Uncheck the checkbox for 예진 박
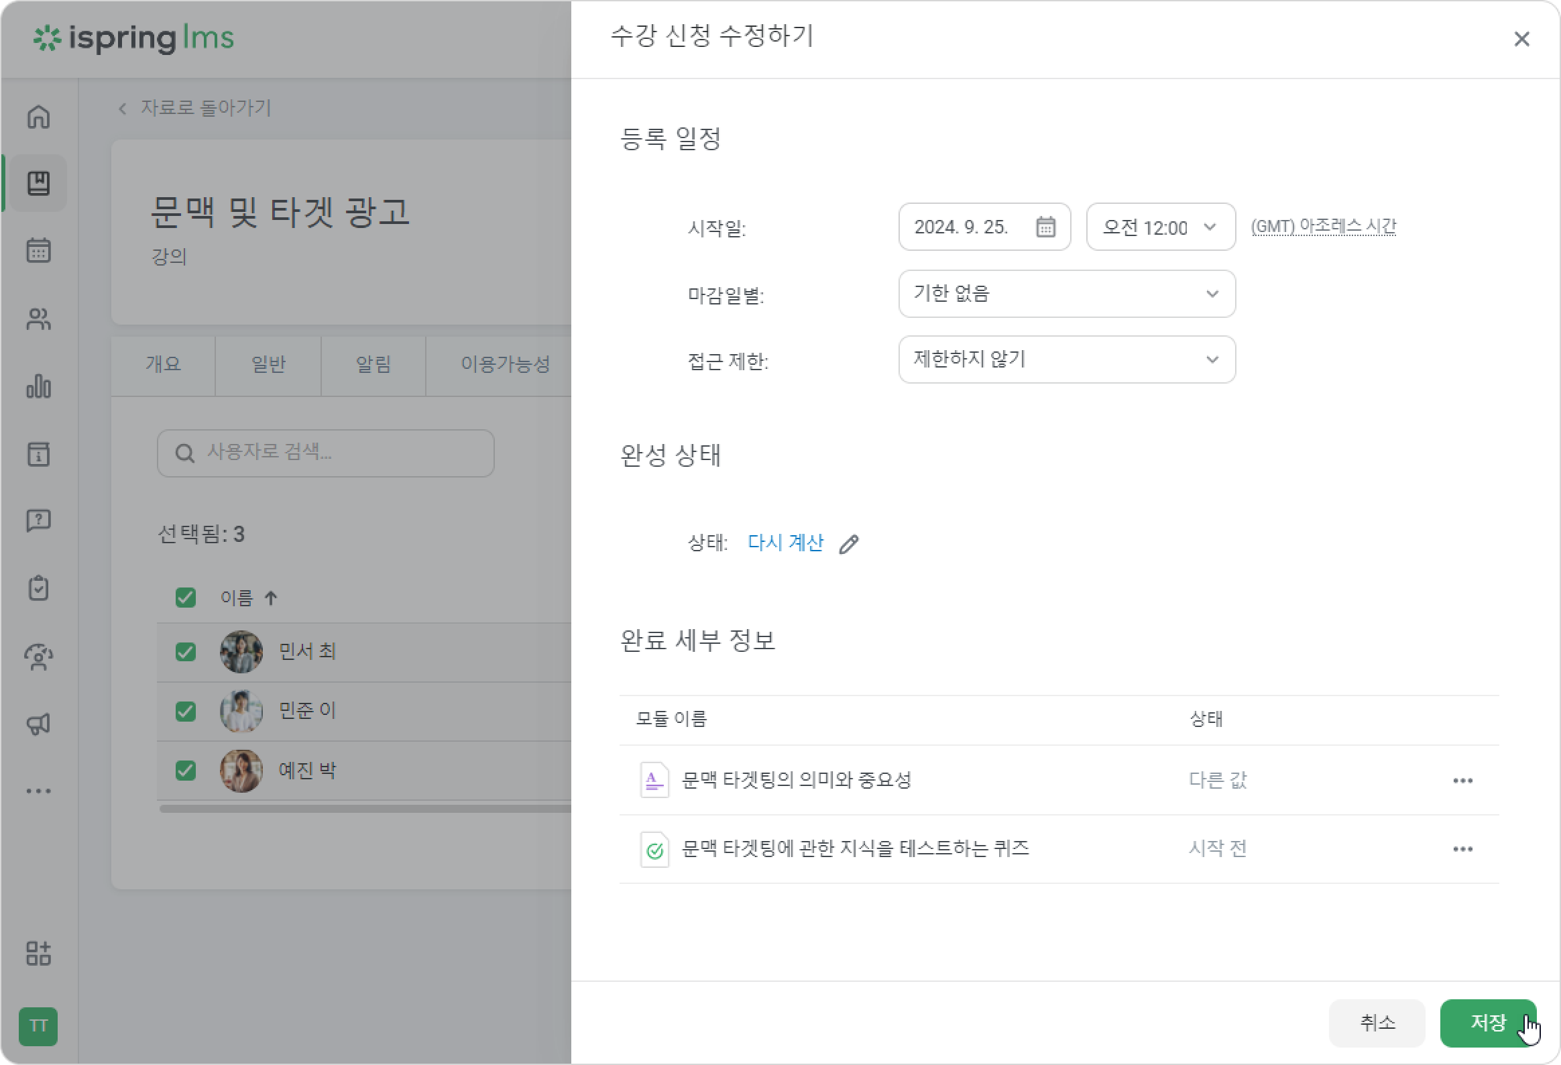This screenshot has width=1561, height=1065. pyautogui.click(x=185, y=770)
